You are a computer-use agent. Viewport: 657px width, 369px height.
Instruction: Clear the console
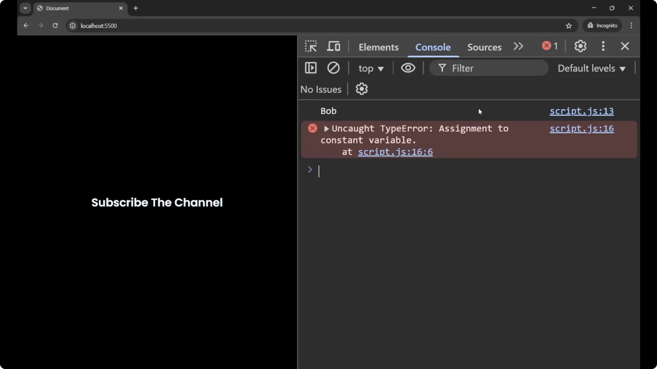[334, 68]
